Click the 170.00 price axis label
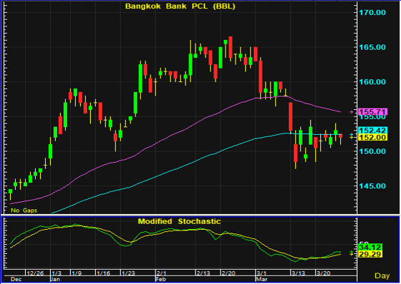 coord(372,12)
